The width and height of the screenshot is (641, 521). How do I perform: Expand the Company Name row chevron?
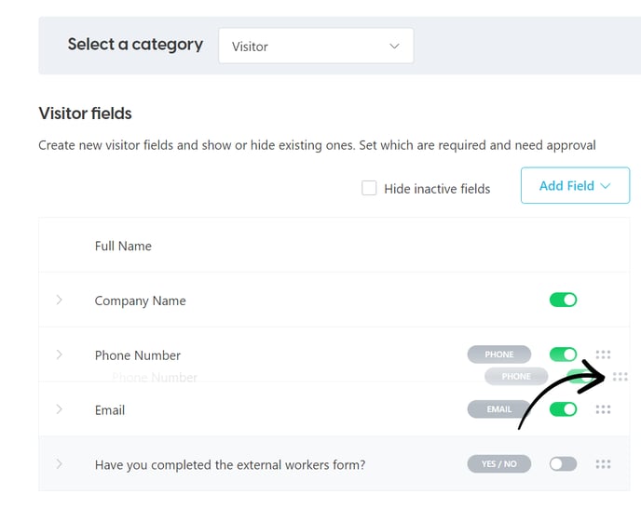pyautogui.click(x=59, y=300)
